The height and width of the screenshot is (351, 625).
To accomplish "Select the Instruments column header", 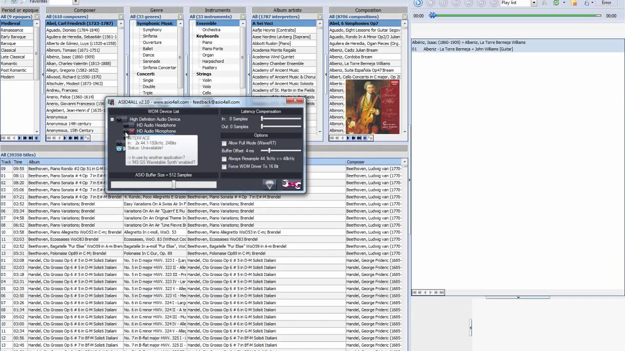I will click(x=218, y=10).
